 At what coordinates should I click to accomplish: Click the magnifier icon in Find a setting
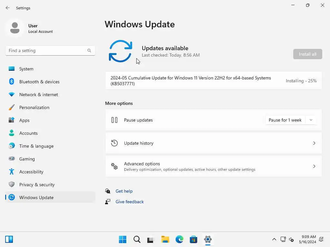point(89,50)
